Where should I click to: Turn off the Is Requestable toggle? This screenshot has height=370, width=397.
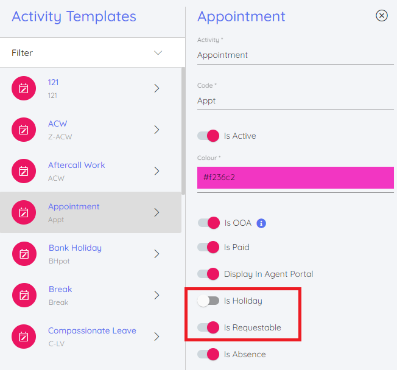[x=208, y=327]
